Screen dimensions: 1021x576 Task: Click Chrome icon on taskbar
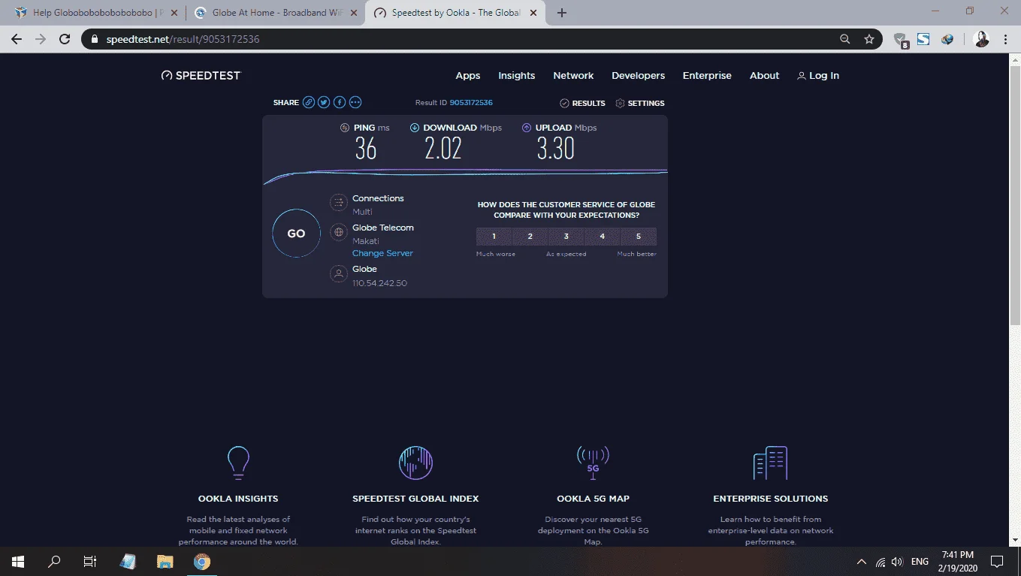click(201, 561)
